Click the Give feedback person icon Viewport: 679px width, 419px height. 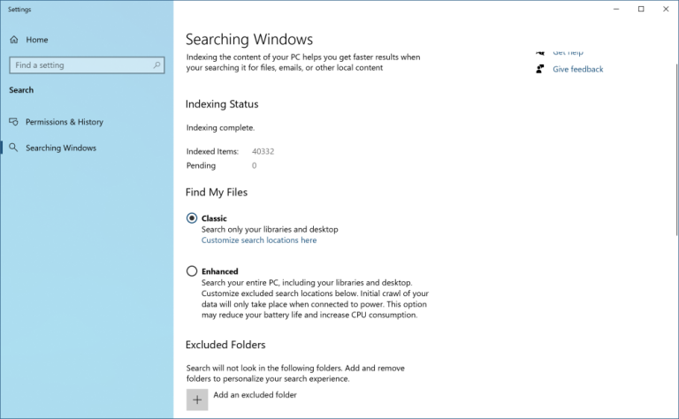click(x=539, y=69)
